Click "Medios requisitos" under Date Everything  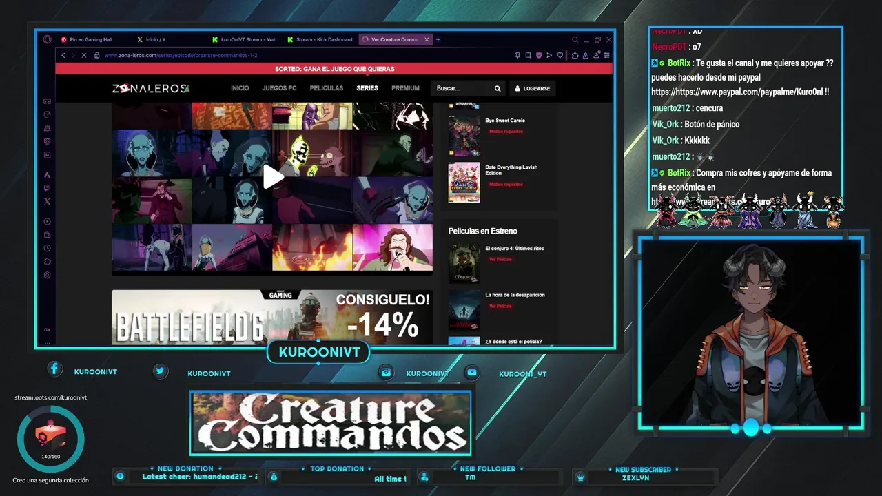click(506, 184)
